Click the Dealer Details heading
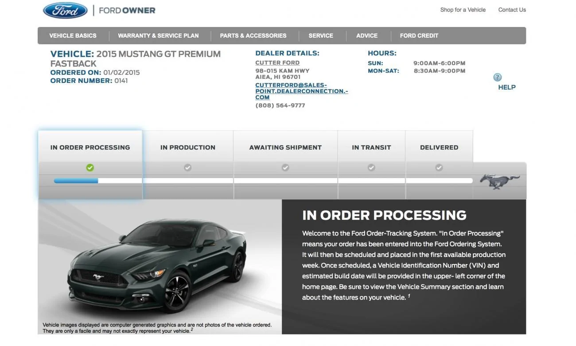The height and width of the screenshot is (346, 576). click(x=287, y=53)
